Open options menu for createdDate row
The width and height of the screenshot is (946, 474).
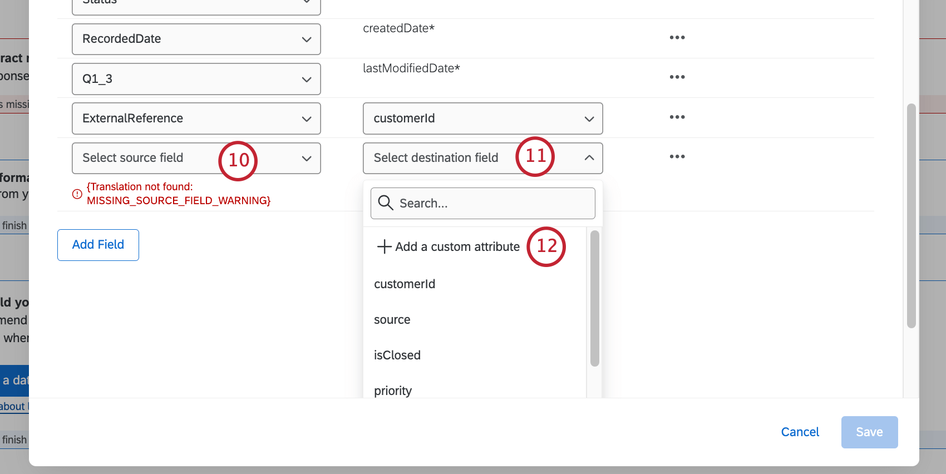click(677, 38)
